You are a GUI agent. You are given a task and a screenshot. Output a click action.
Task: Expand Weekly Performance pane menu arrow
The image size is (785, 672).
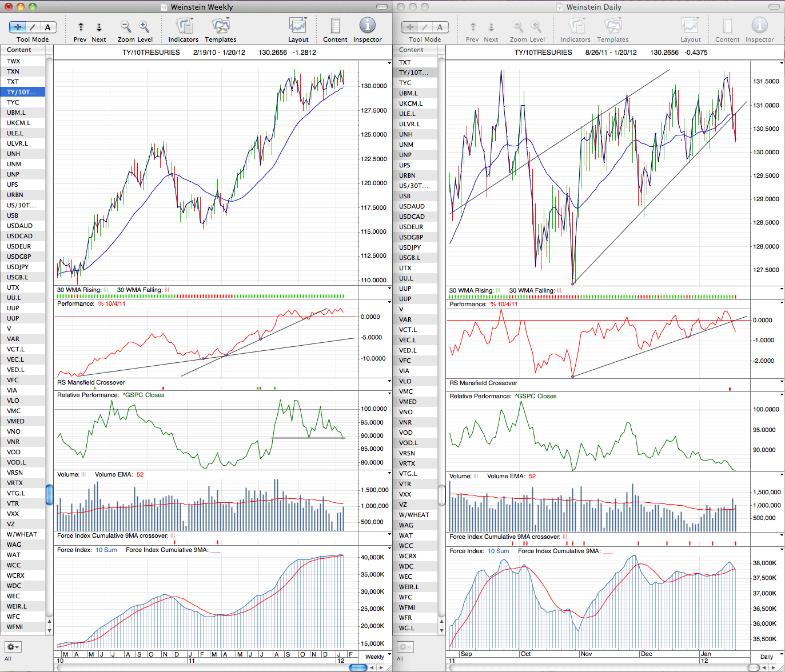[x=389, y=303]
